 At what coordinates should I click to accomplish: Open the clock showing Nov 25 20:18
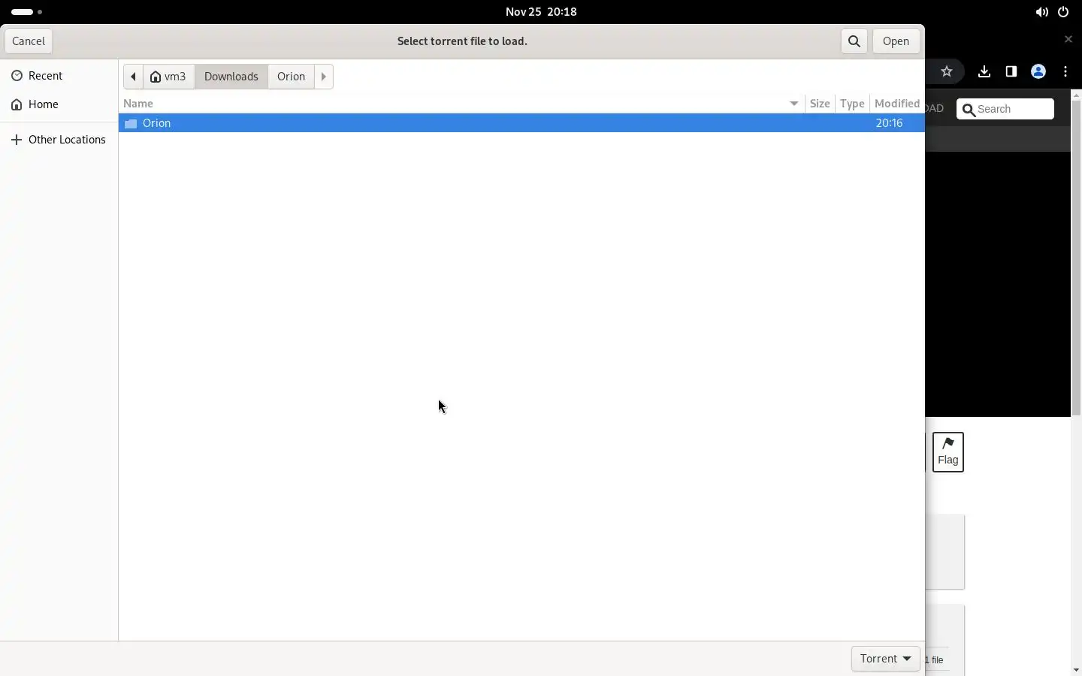pos(541,12)
